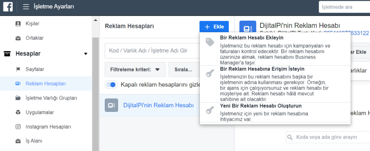
Task: Click the Koda veya ada göre arayın field
Action: (328, 137)
